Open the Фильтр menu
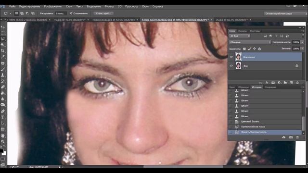The width and height of the screenshot is (308, 173). point(109,6)
